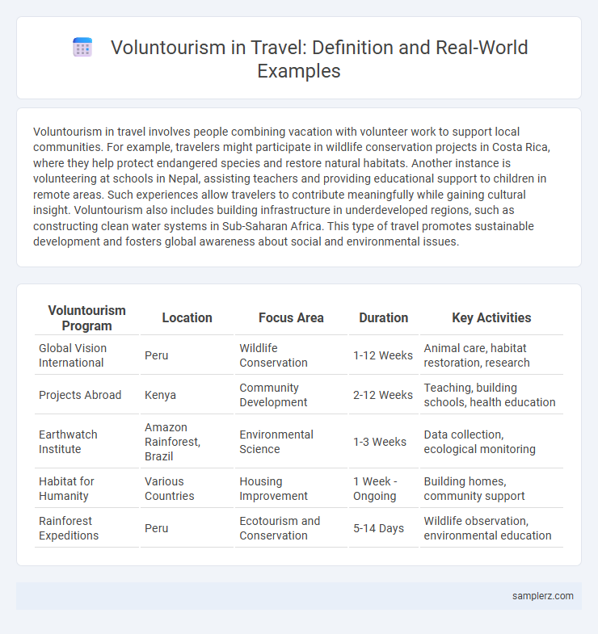Click the calendar icon beside the title
This screenshot has width=598, height=634.
[82, 48]
